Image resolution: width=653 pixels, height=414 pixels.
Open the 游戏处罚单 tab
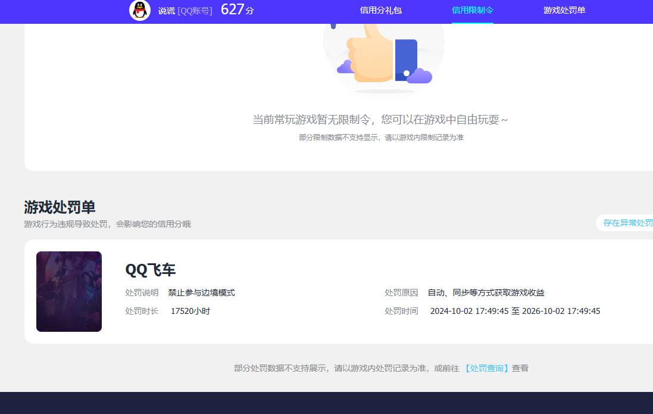[564, 10]
